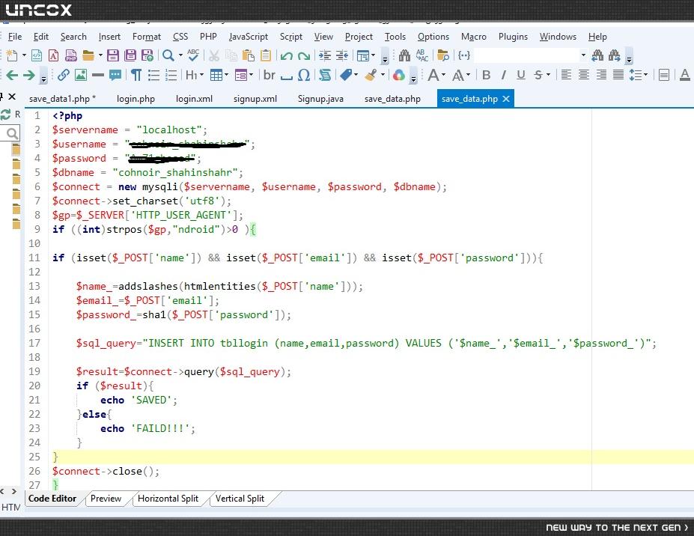This screenshot has width=694, height=536.
Task: Insert a paragraph tag
Action: [x=136, y=75]
